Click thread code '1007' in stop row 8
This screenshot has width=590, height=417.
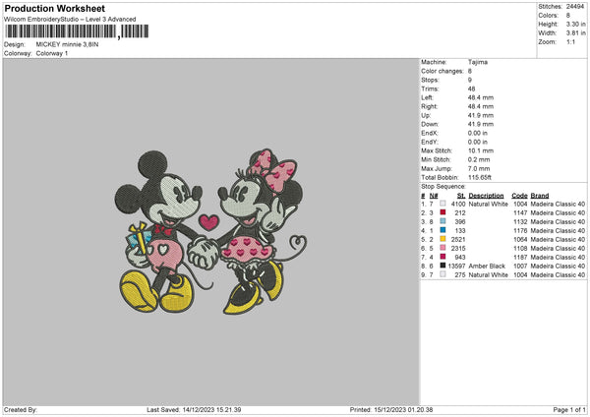point(520,267)
